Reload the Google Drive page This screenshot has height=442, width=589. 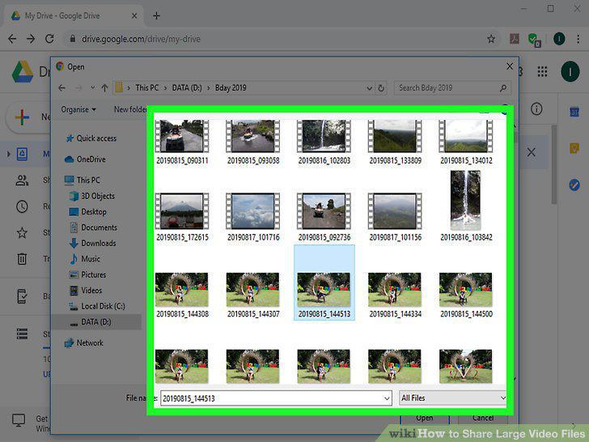pos(49,39)
